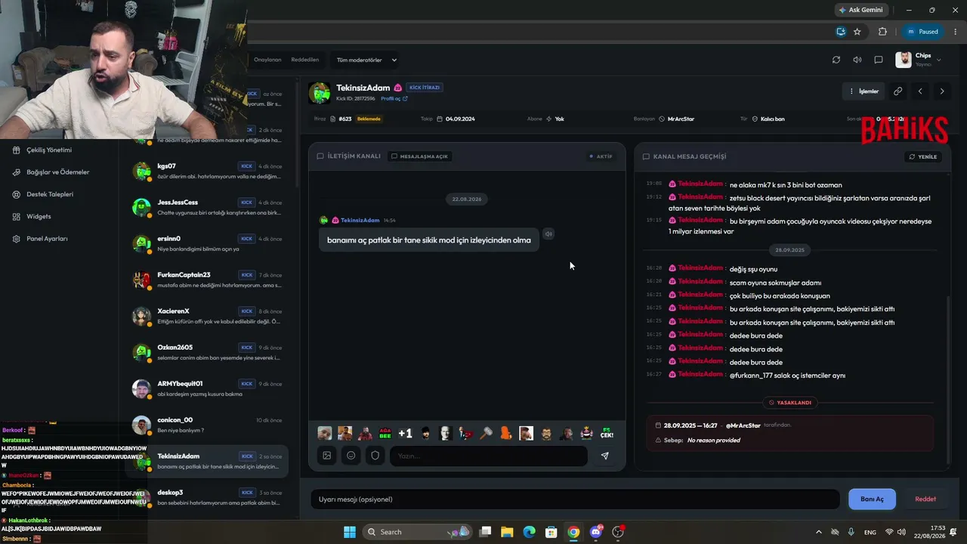
Task: Open Microsoft Edge from the taskbar
Action: coord(529,532)
